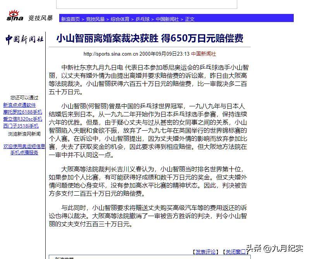310x259 pixels.
Task: Click the 关闭窗口 link
Action: (x=236, y=252)
